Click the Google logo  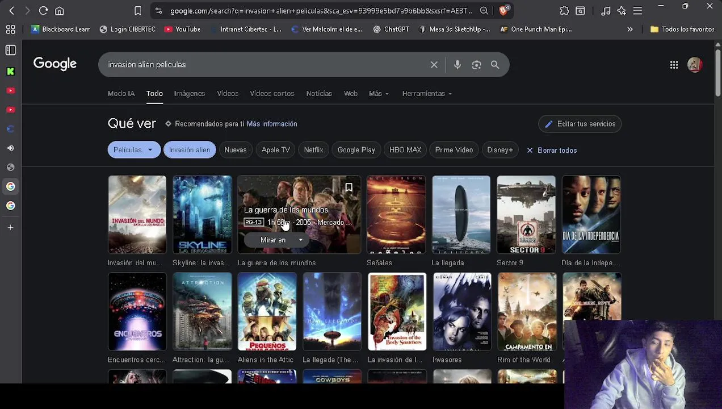55,64
